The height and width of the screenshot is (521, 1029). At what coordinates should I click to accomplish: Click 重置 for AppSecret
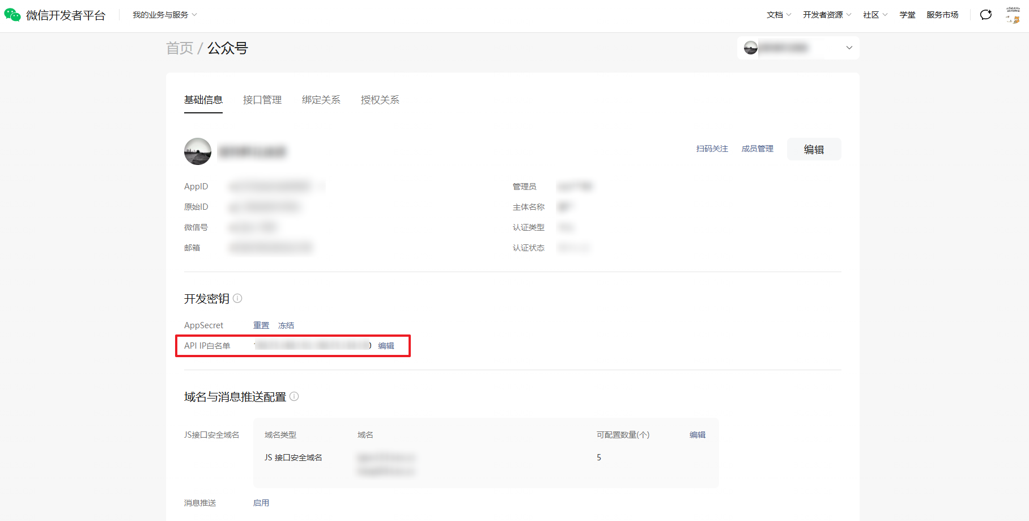click(x=261, y=325)
